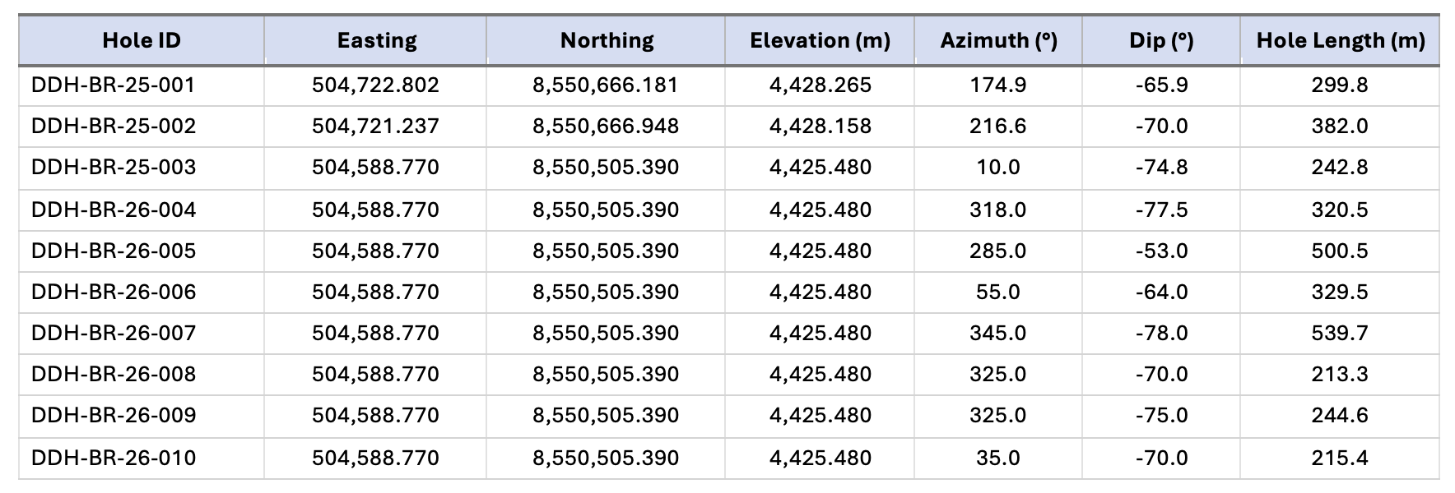Viewport: 1455px width, 493px height.
Task: Select northing value 8,550,666.948
Action: [606, 126]
